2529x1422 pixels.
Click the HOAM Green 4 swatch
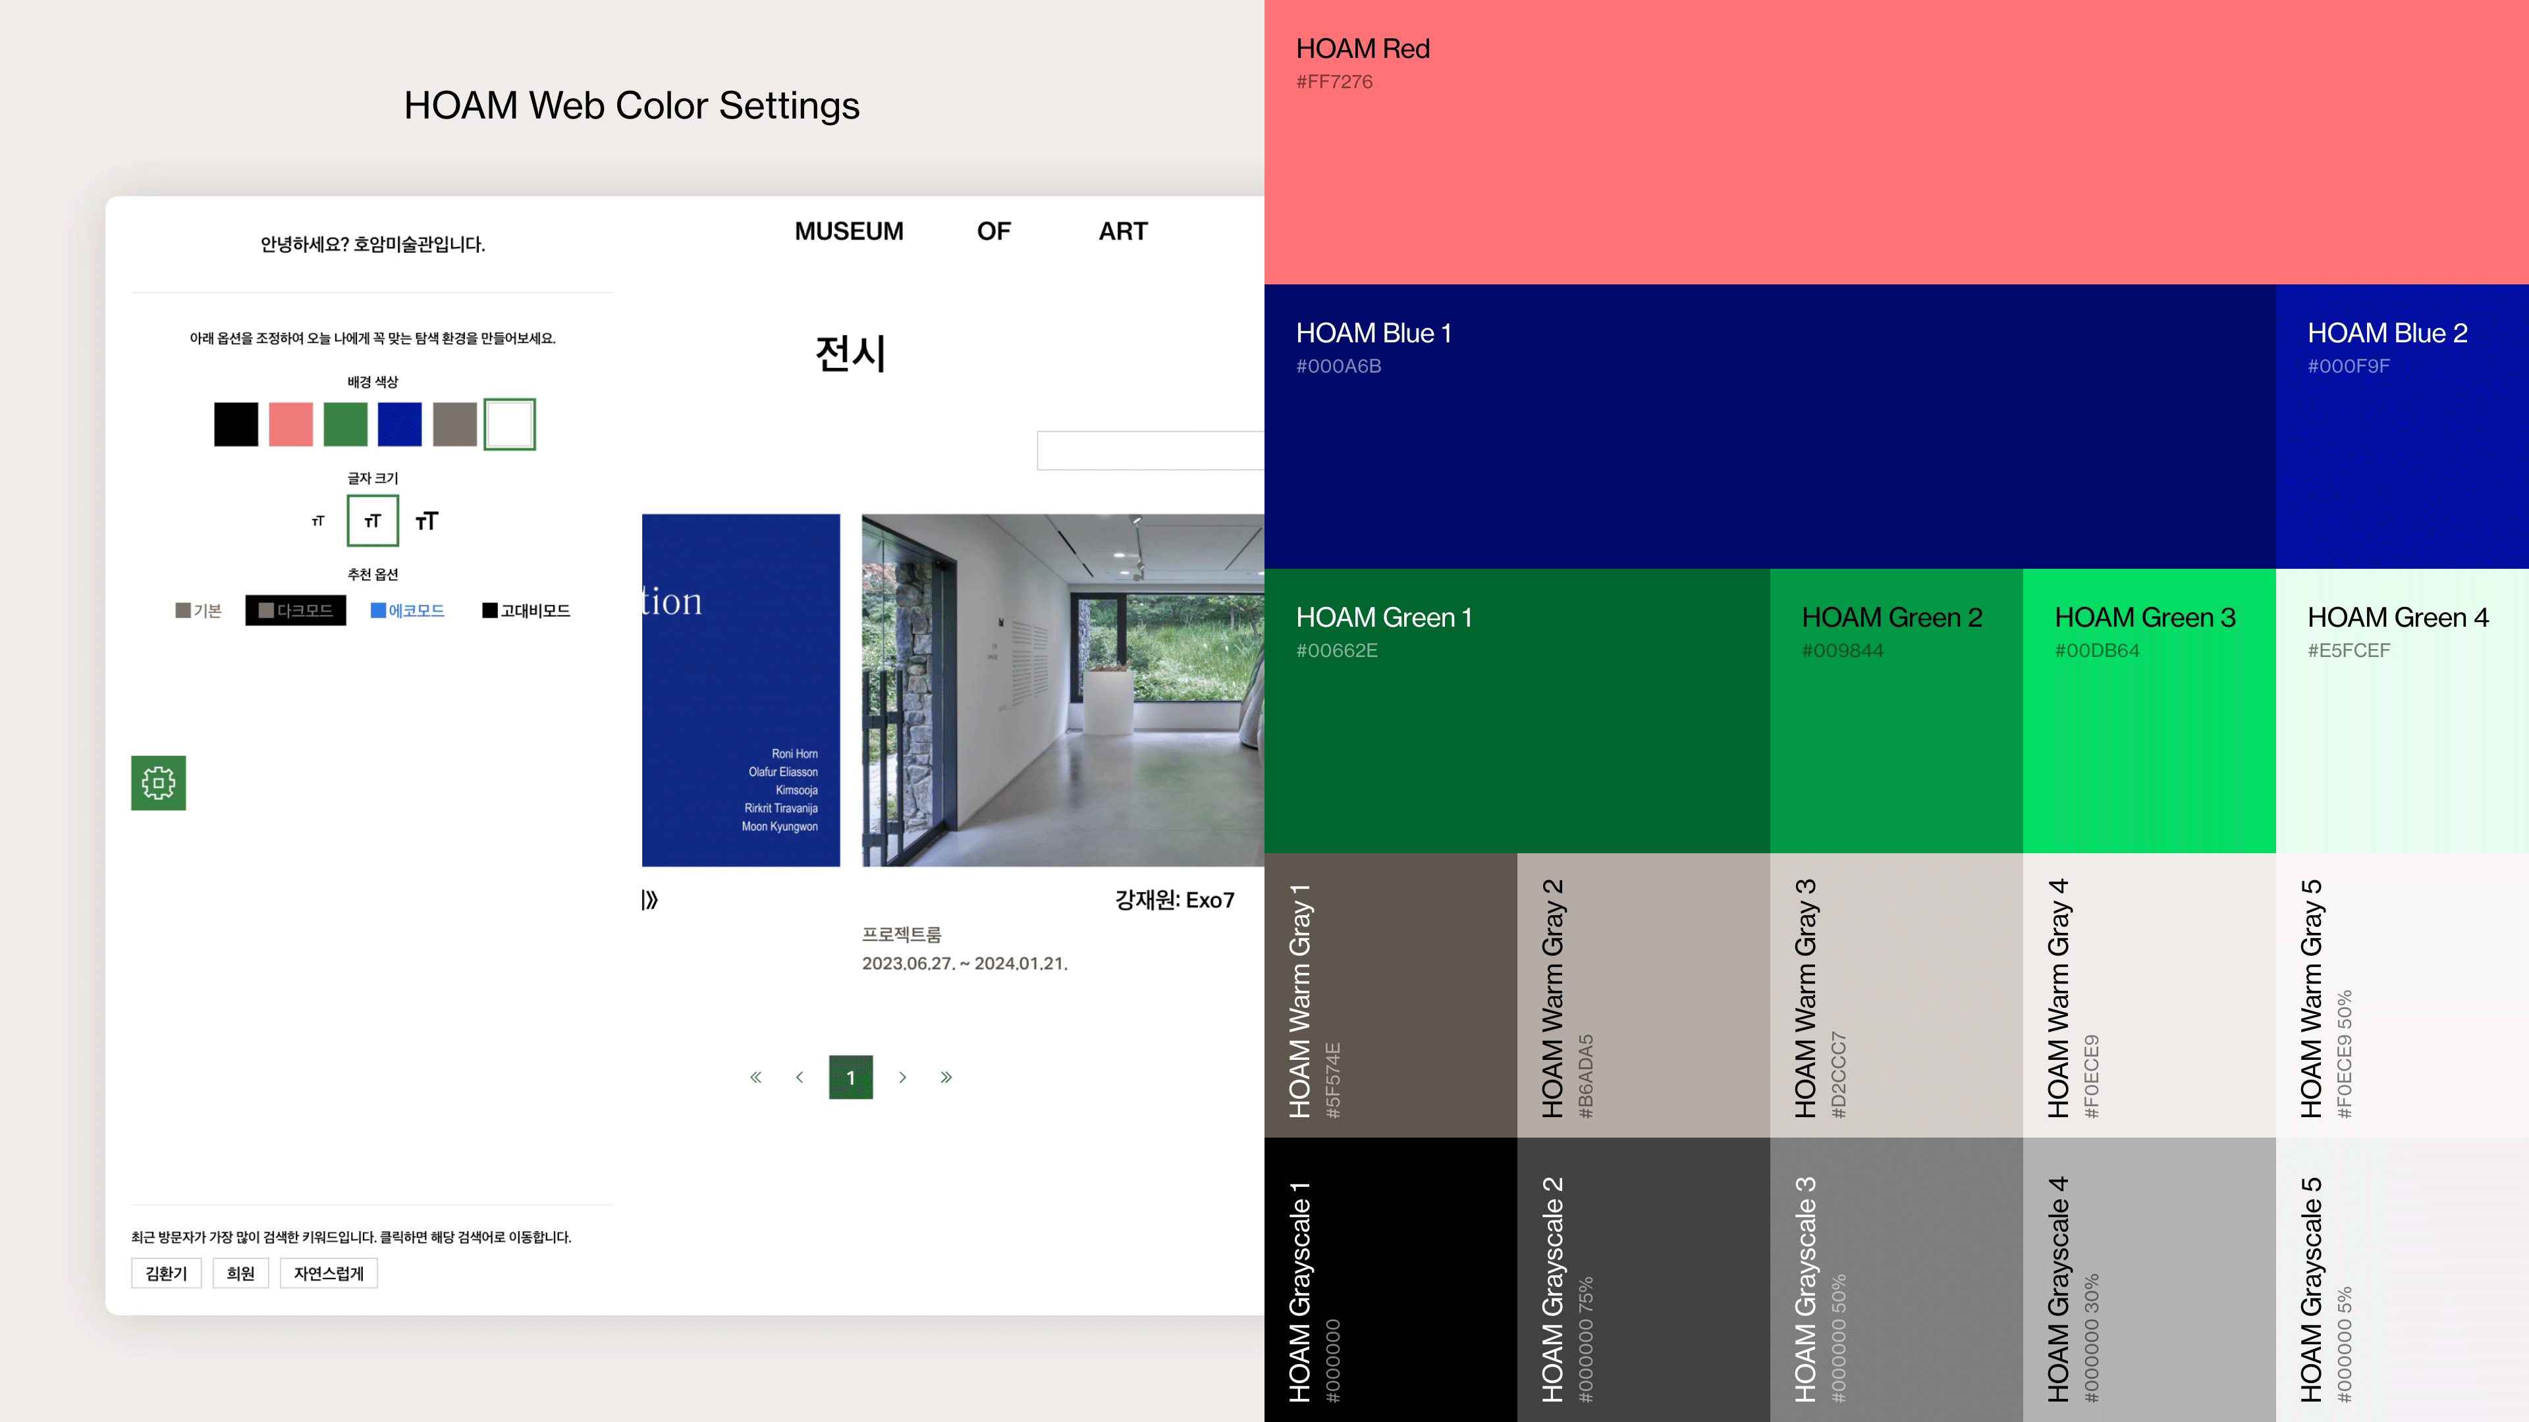point(2403,712)
